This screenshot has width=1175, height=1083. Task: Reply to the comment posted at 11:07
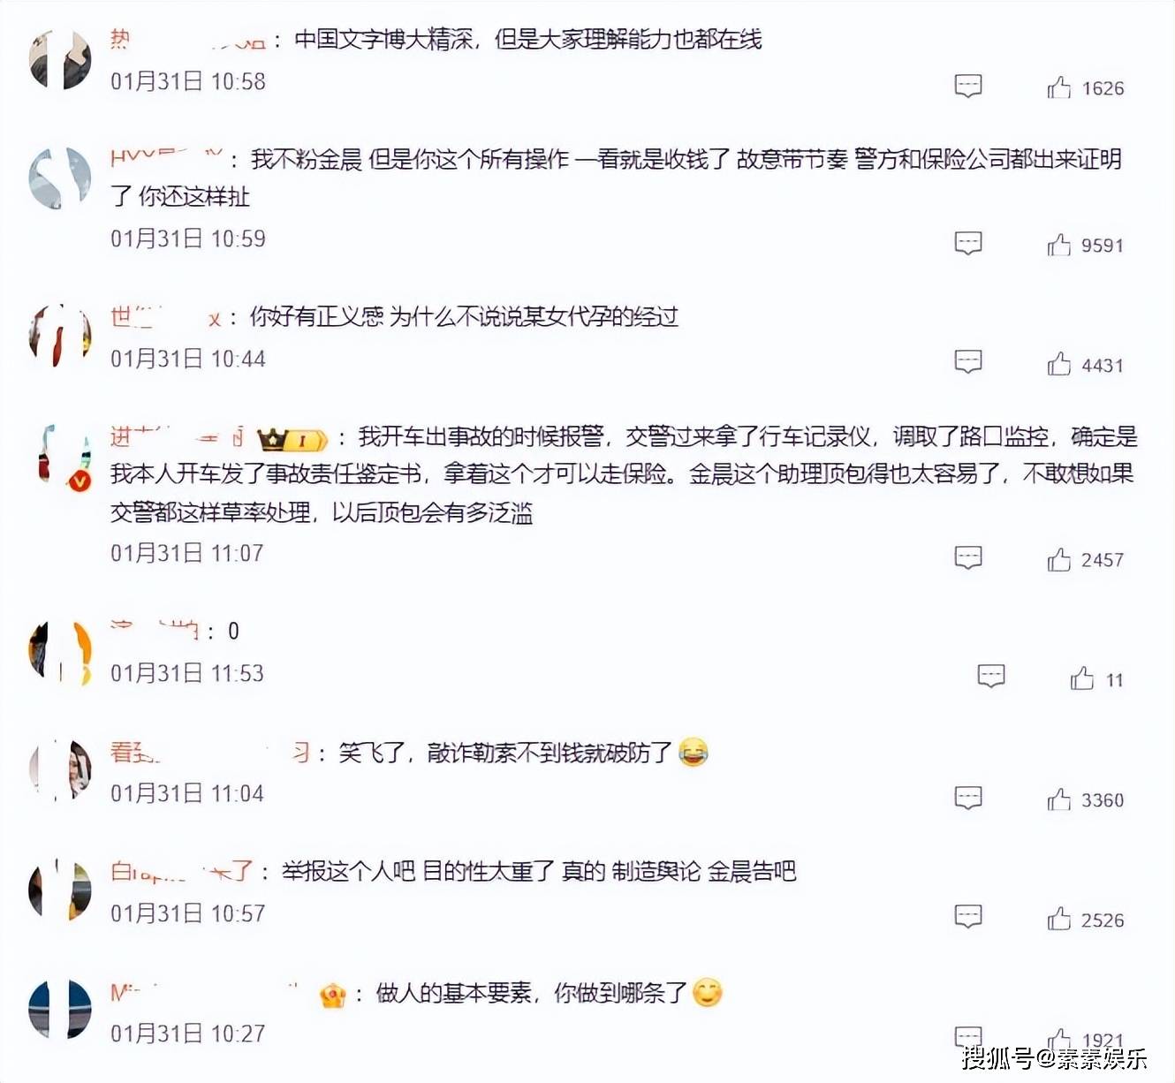click(x=968, y=558)
